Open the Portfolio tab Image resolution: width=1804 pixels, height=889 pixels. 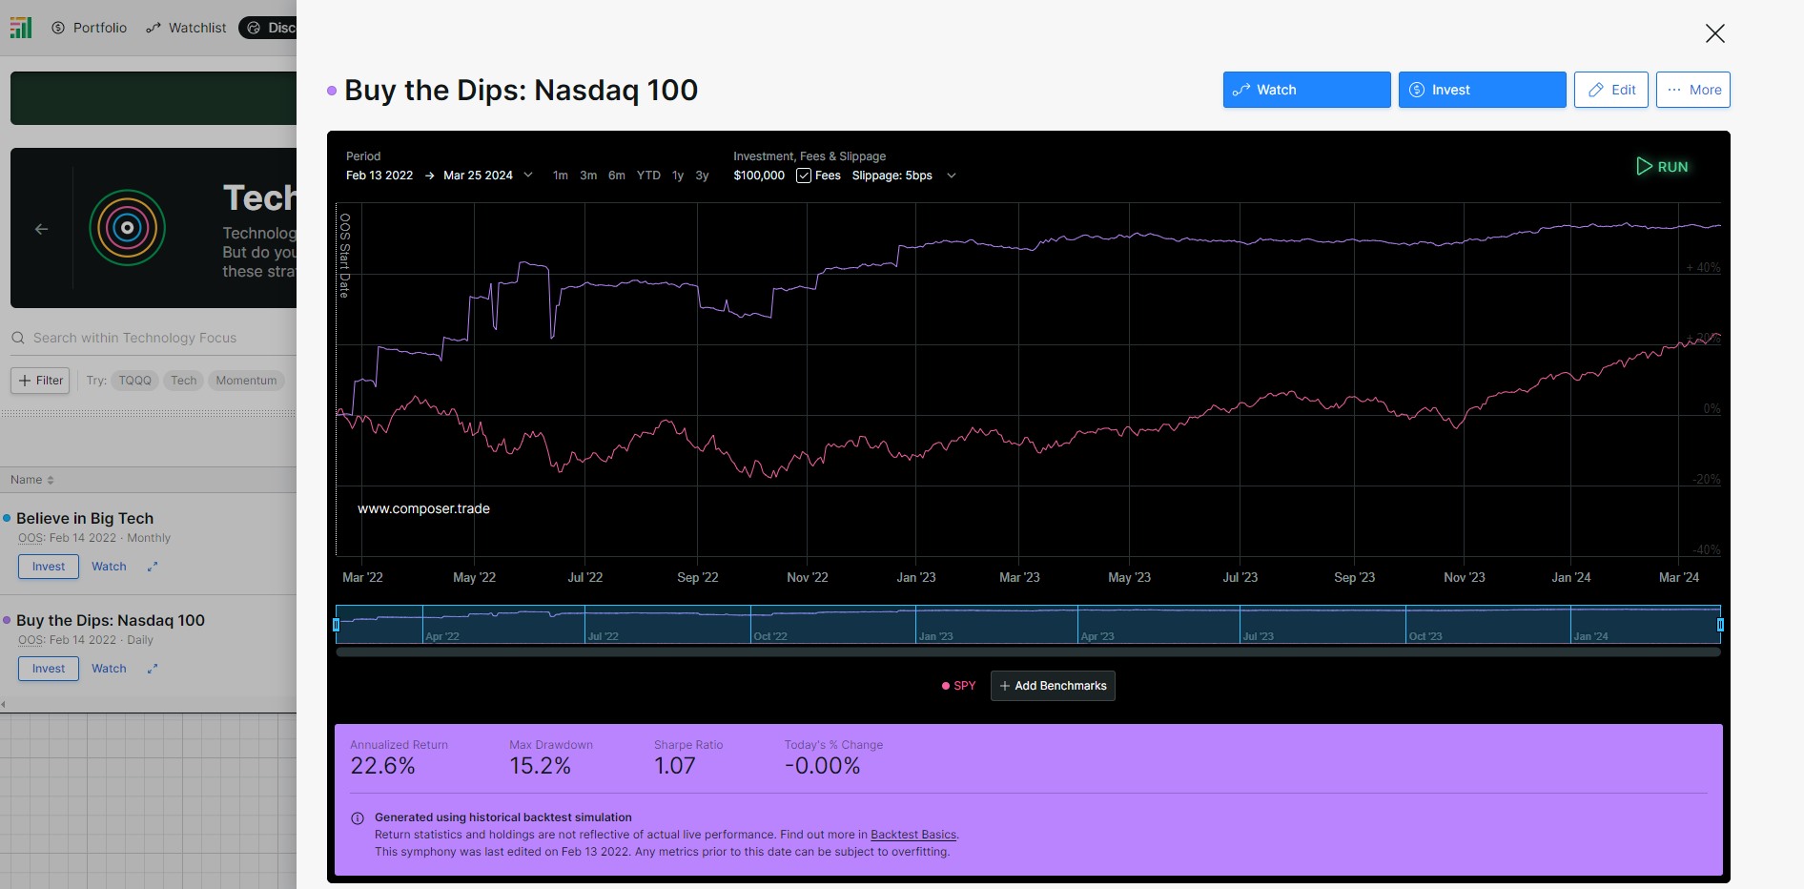click(89, 28)
